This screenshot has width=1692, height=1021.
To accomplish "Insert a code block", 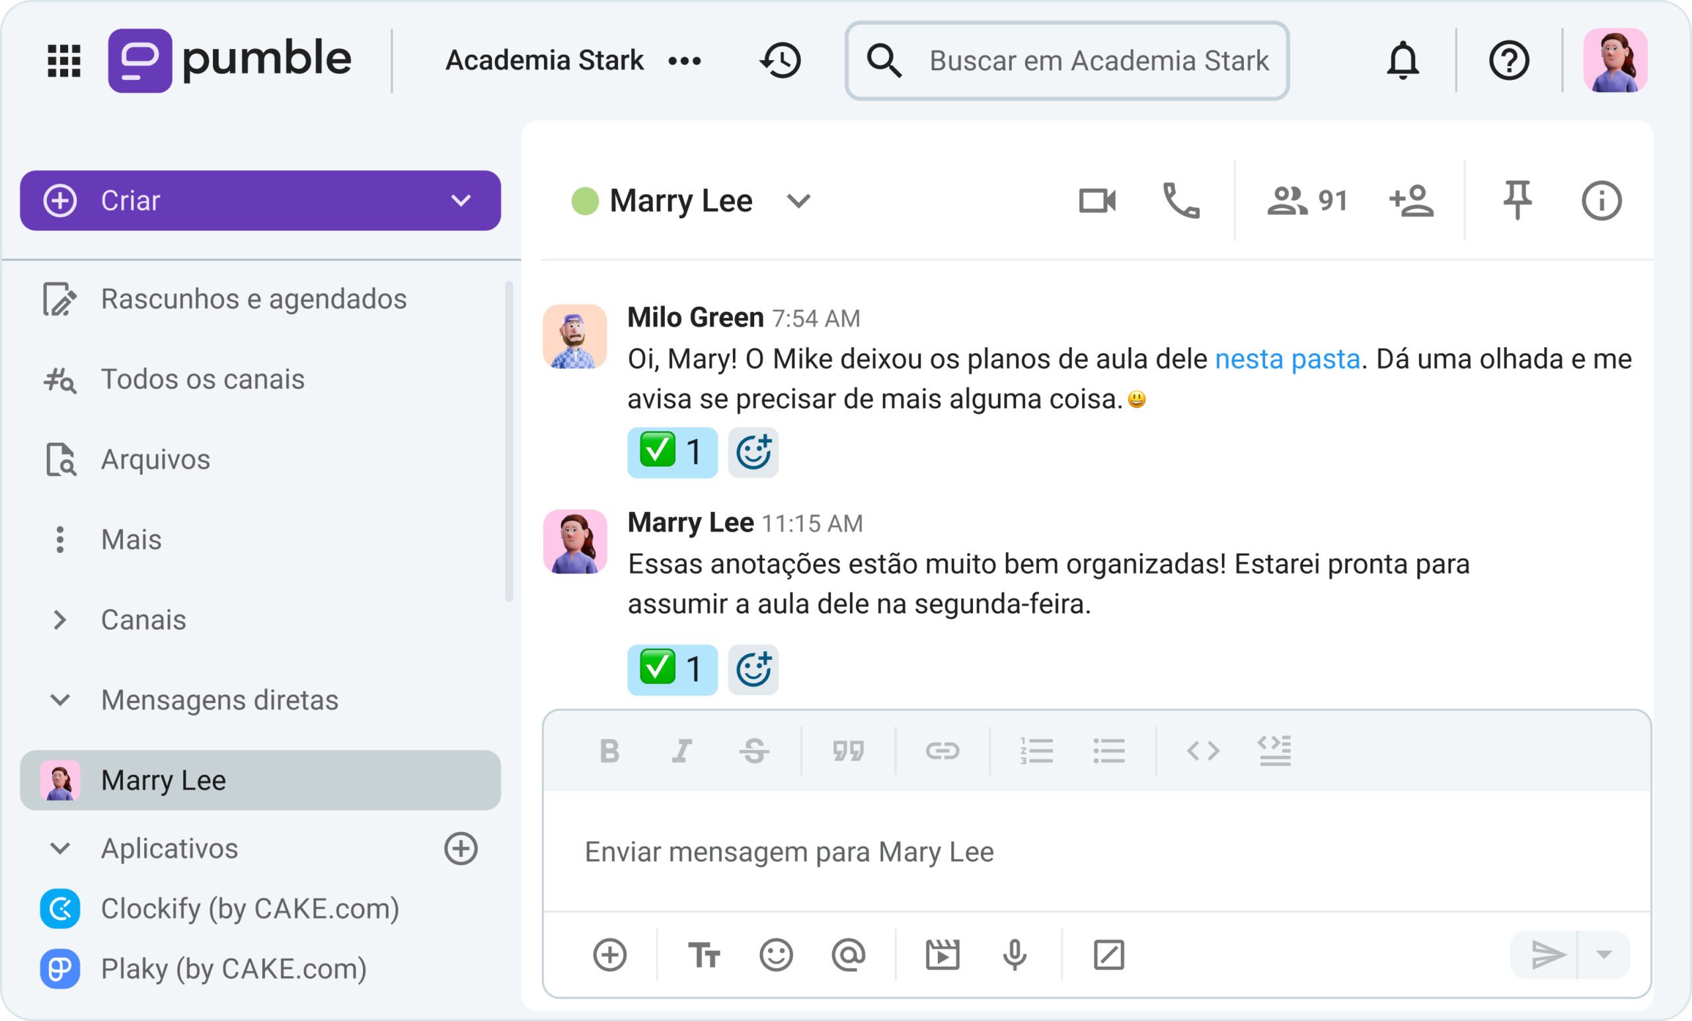I will coord(1275,751).
